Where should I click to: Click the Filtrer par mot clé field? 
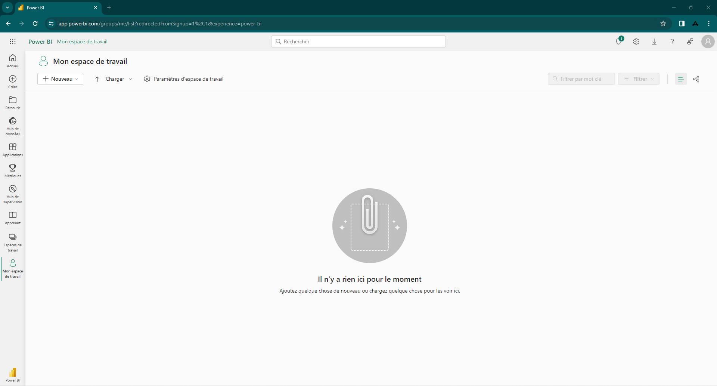(581, 79)
